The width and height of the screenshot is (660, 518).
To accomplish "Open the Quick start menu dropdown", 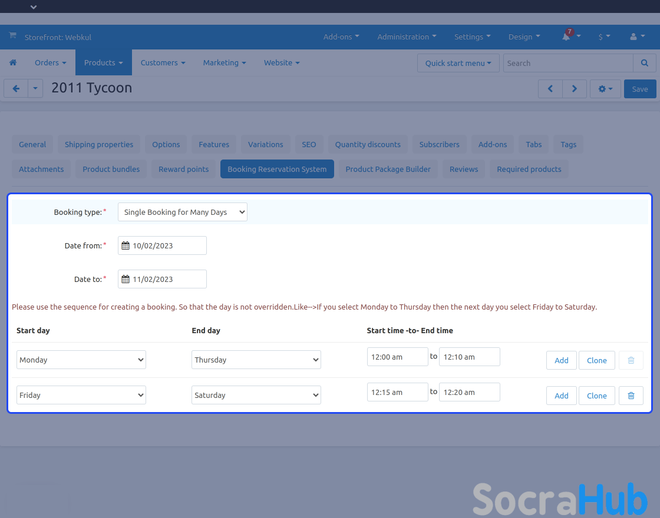I will 458,63.
